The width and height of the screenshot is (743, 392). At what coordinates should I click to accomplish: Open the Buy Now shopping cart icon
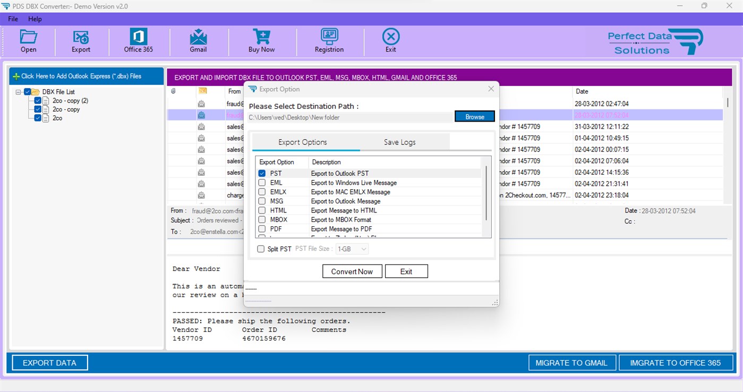click(261, 41)
